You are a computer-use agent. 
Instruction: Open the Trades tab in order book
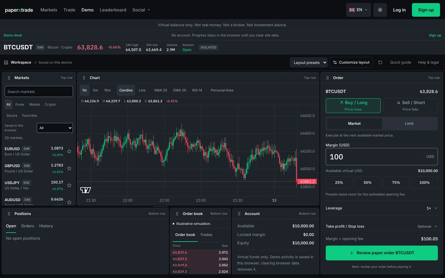pyautogui.click(x=206, y=235)
